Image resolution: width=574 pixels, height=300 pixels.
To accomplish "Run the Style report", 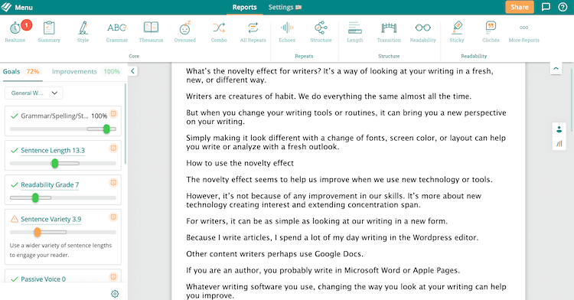I will point(83,32).
